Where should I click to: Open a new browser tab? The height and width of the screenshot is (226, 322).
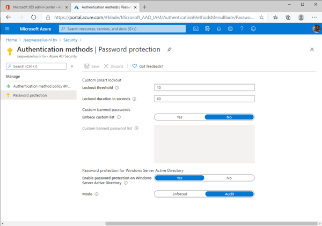(144, 7)
